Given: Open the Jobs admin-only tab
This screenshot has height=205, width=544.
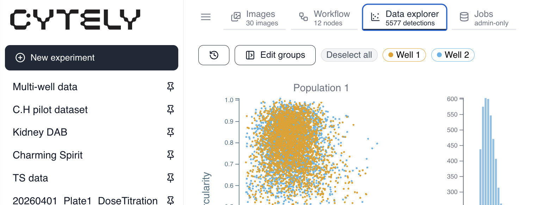Looking at the screenshot, I should pyautogui.click(x=484, y=18).
